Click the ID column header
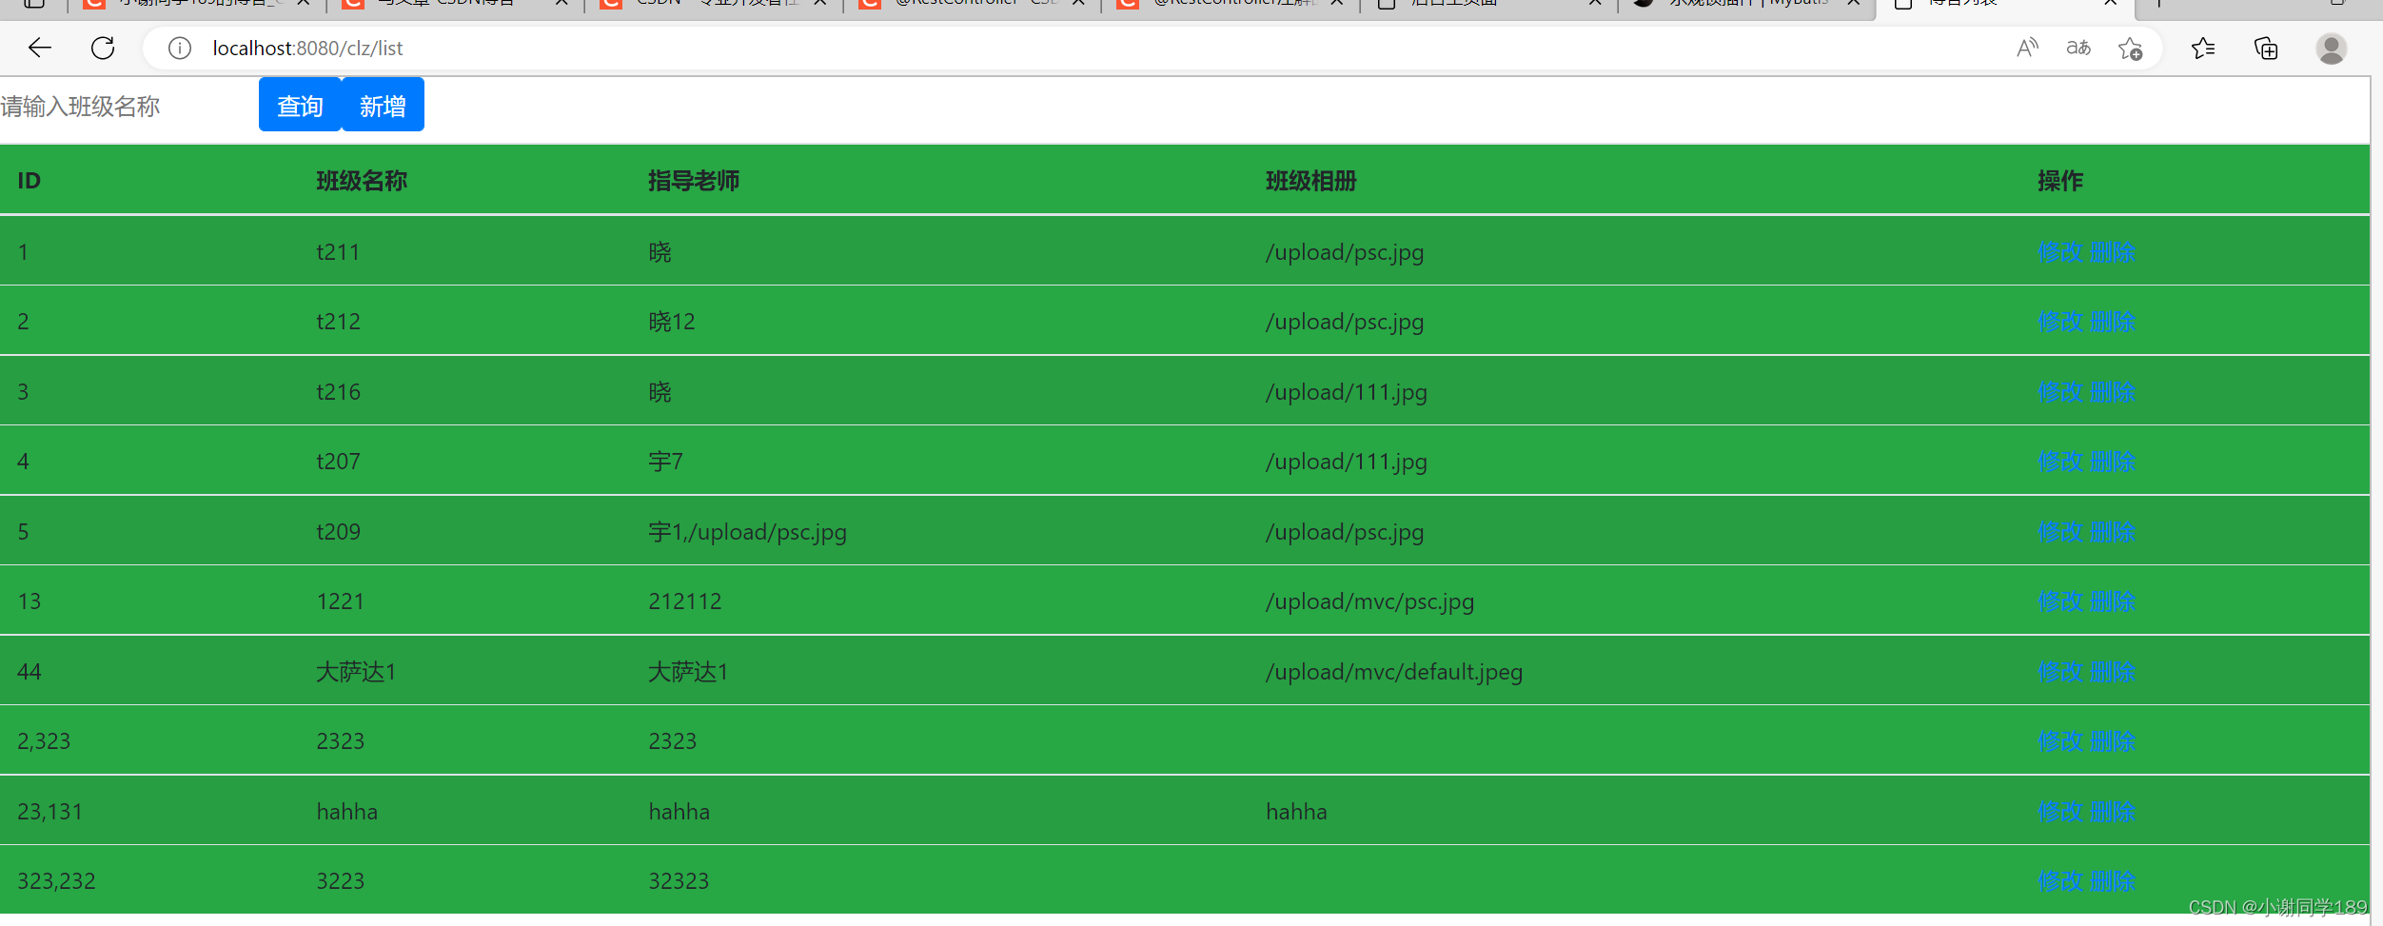 [29, 181]
